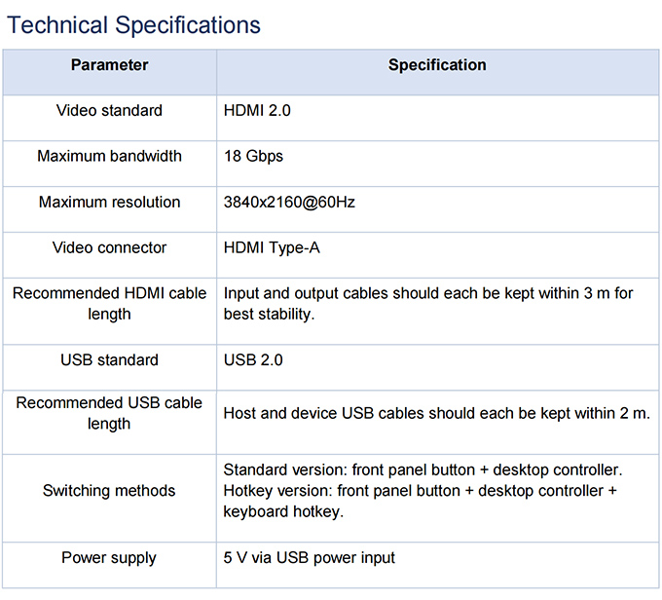Click the 5 V via USB power input value

point(310,558)
